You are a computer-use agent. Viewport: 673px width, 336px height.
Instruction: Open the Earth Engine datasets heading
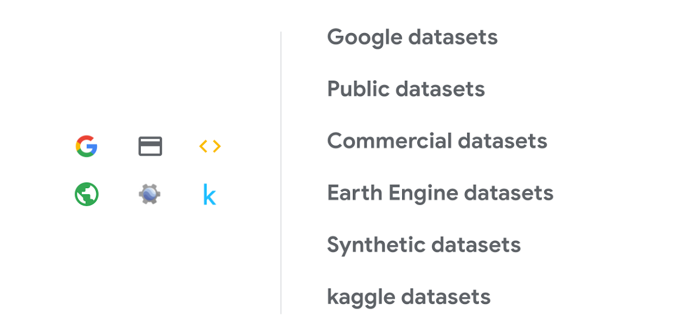click(x=440, y=193)
